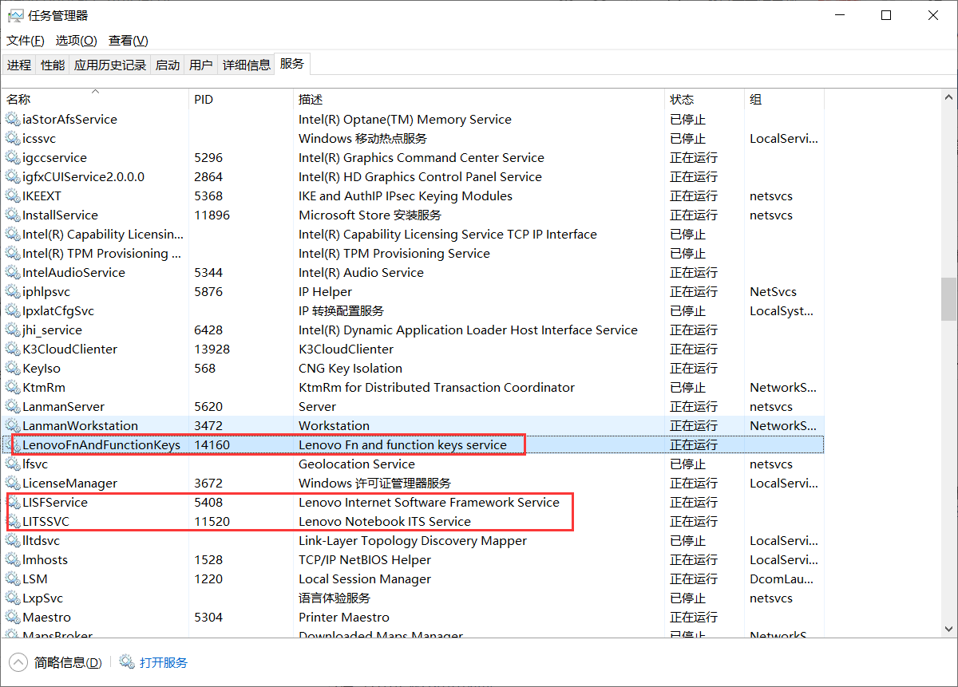Click the icon beside igfxCUIService2.0.0.0

pos(13,177)
